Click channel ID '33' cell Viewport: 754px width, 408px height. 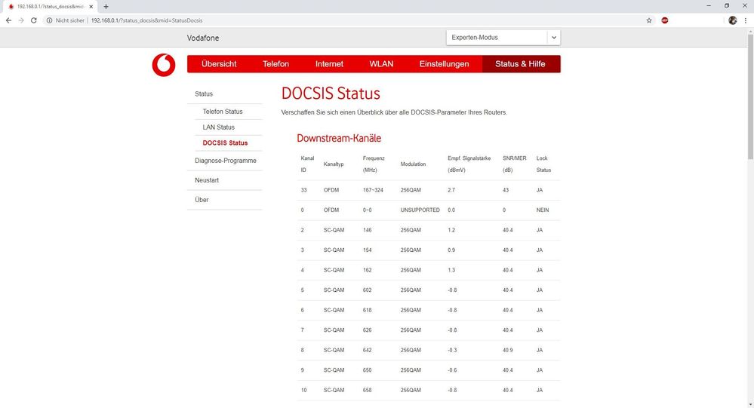point(304,190)
